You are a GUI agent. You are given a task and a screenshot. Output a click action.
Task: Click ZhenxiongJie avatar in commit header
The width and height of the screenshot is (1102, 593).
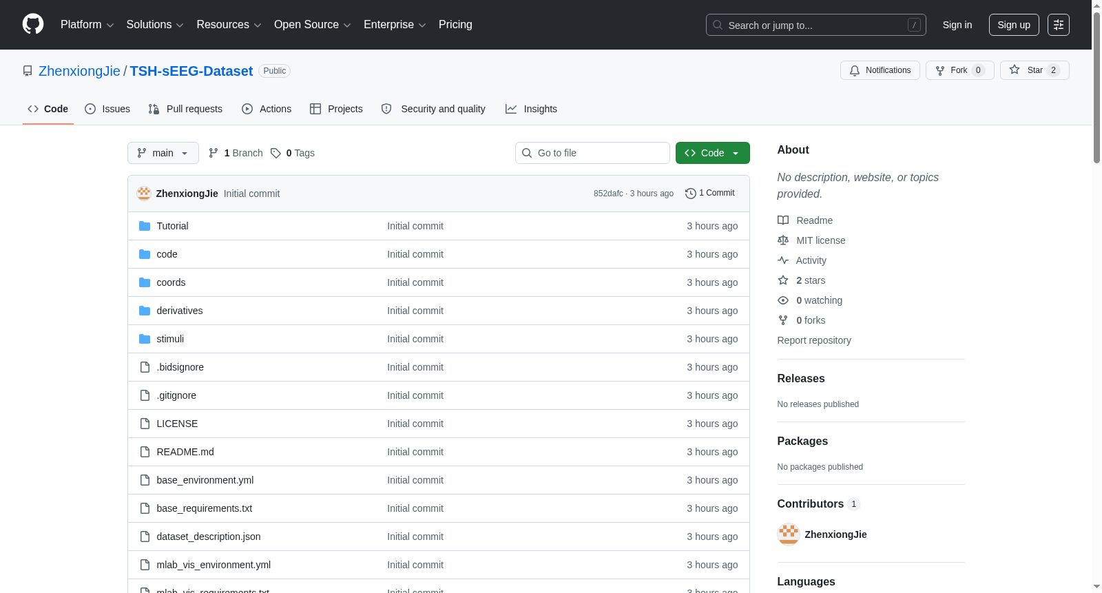pos(144,194)
